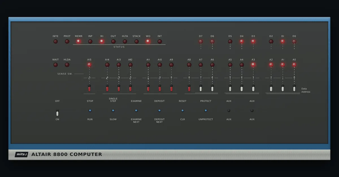Image resolution: width=339 pixels, height=177 pixels.
Task: Click the second AUX switch
Action: [252, 110]
